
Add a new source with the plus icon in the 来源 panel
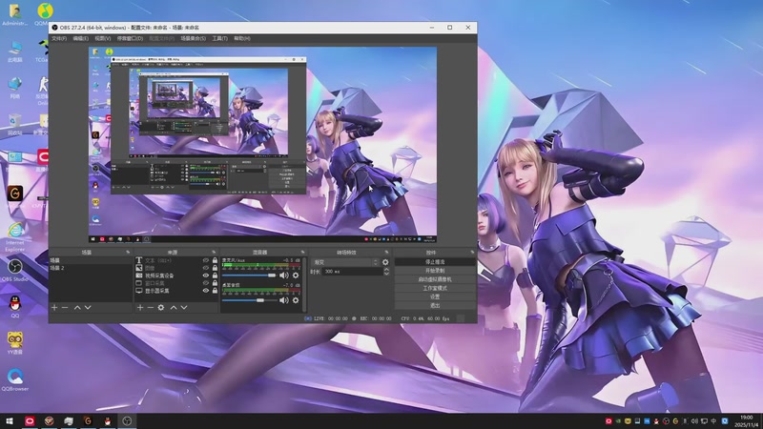click(140, 307)
